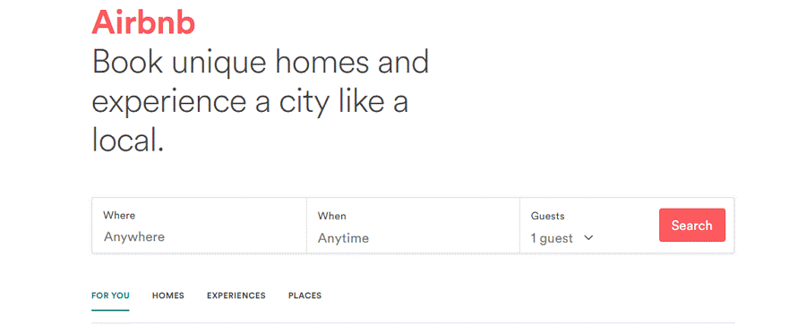
Task: Open the 1 guest dropdown
Action: pyautogui.click(x=562, y=238)
